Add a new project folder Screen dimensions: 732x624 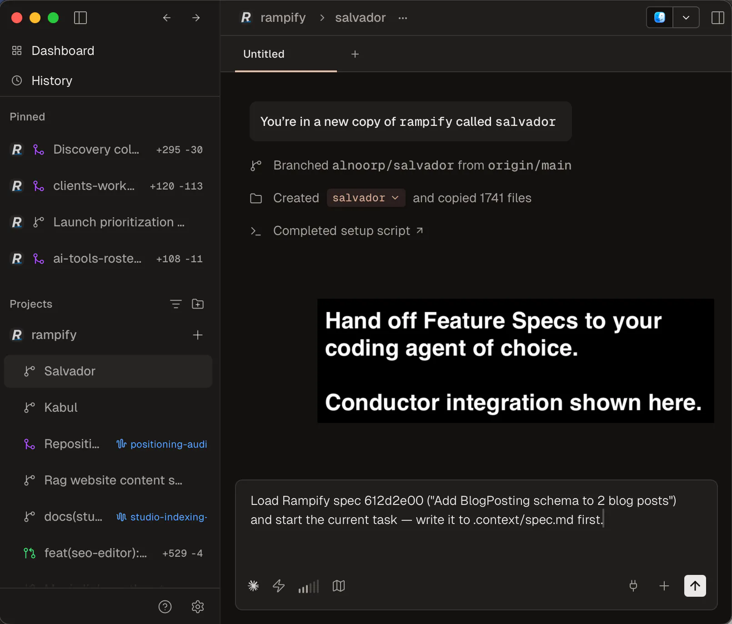tap(198, 304)
